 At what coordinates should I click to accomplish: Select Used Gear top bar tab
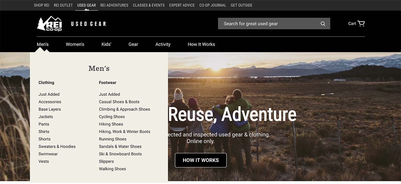tap(87, 5)
